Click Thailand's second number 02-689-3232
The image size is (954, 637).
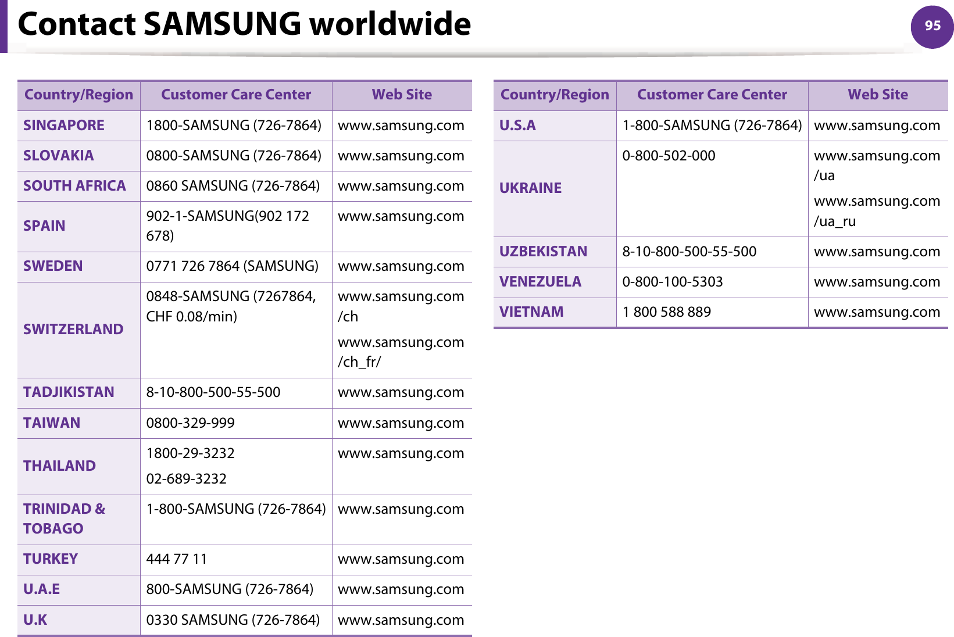point(187,479)
